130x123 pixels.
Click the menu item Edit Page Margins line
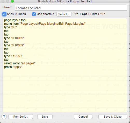point(45,24)
